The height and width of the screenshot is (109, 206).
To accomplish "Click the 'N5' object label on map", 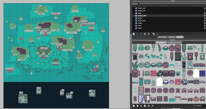I will pos(97,66).
